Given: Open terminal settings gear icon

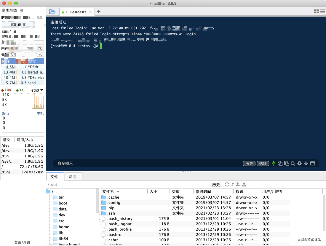Looking at the screenshot, I should (x=299, y=163).
